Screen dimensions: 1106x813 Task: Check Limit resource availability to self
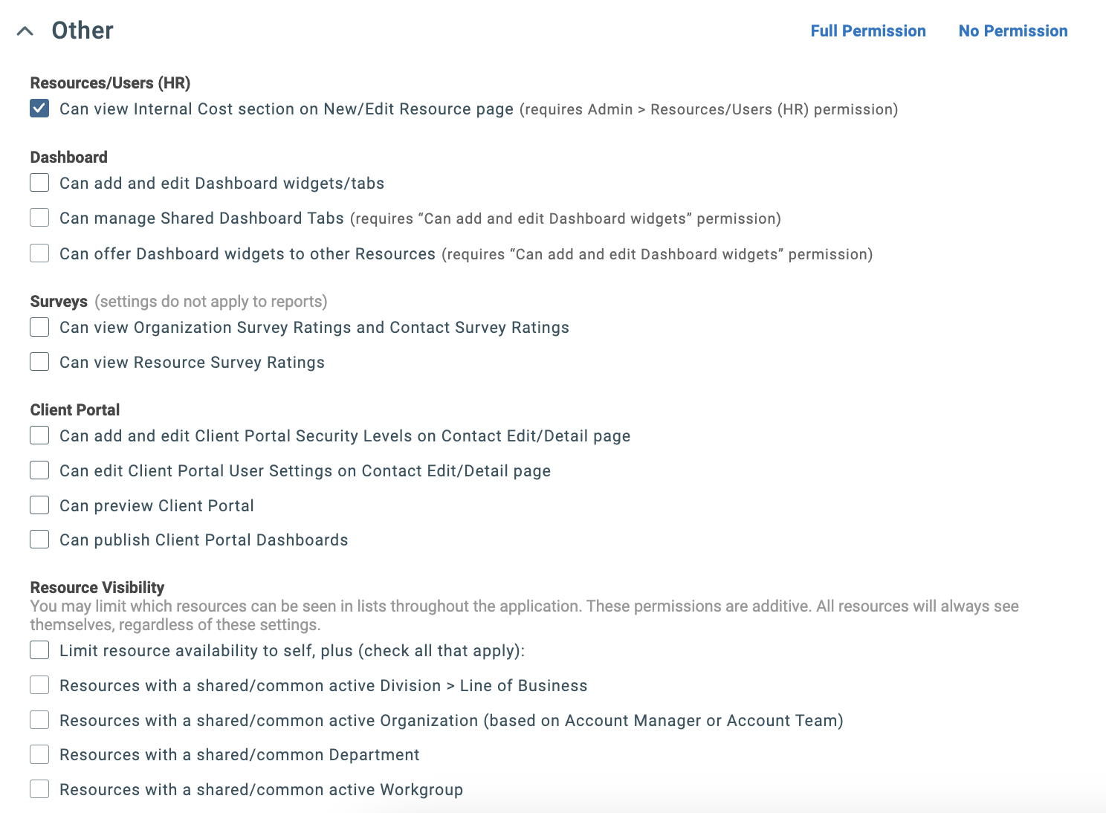[x=39, y=650]
